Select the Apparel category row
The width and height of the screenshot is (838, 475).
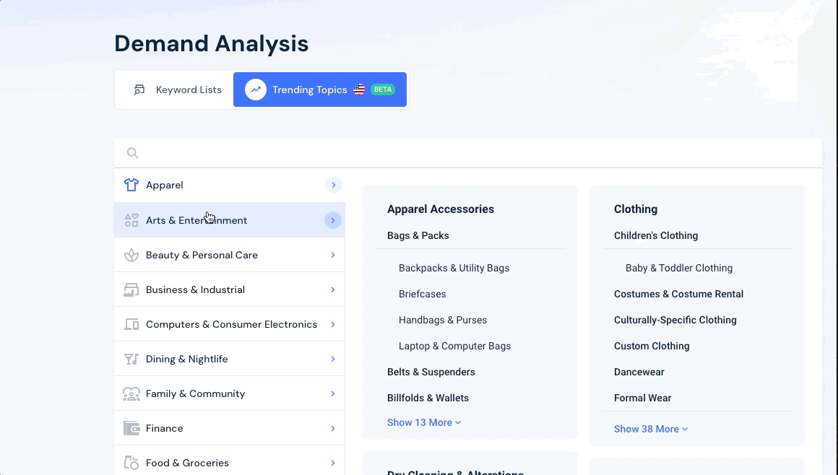pos(229,185)
